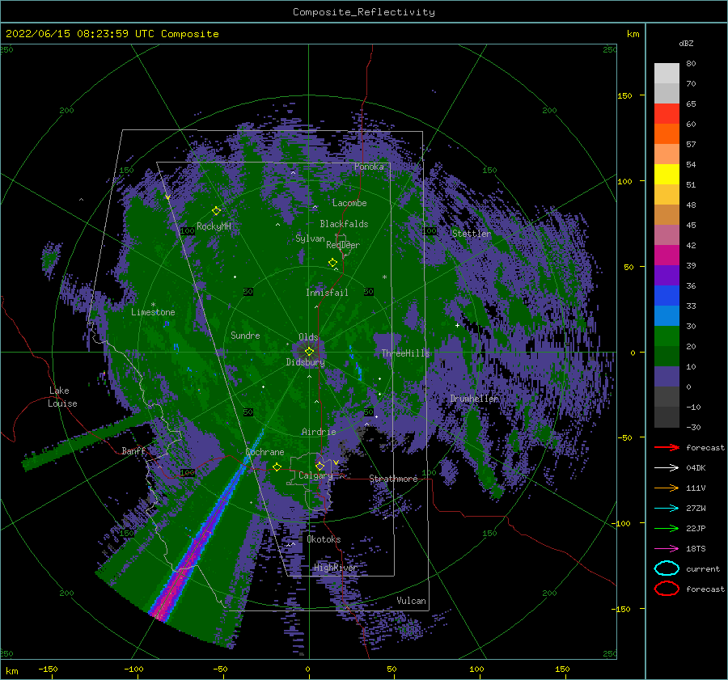Click the Sylvan label
This screenshot has height=680, width=728.
pos(310,239)
